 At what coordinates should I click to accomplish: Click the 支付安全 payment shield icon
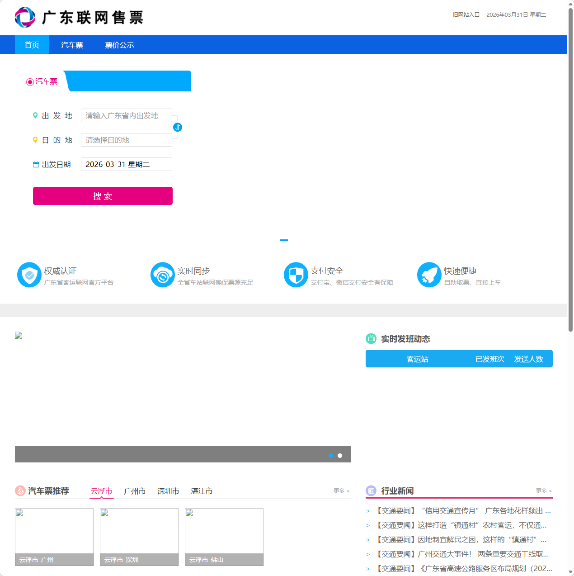point(296,275)
